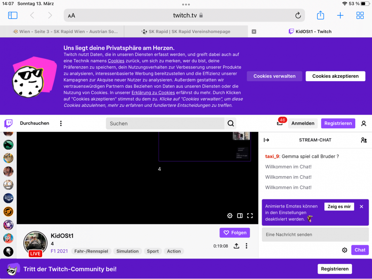Open the black and white logo channel
This screenshot has width=372, height=279.
8,252
